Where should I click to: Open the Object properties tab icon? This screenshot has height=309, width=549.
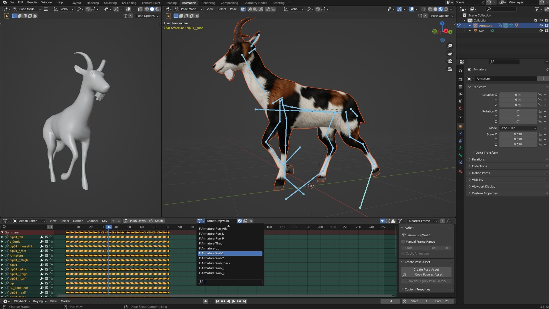(x=460, y=126)
